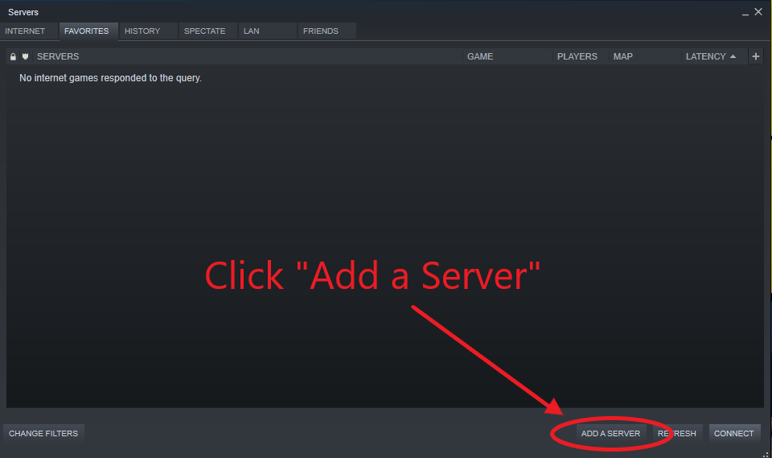This screenshot has height=458, width=772.
Task: Click the Connect button
Action: click(734, 433)
